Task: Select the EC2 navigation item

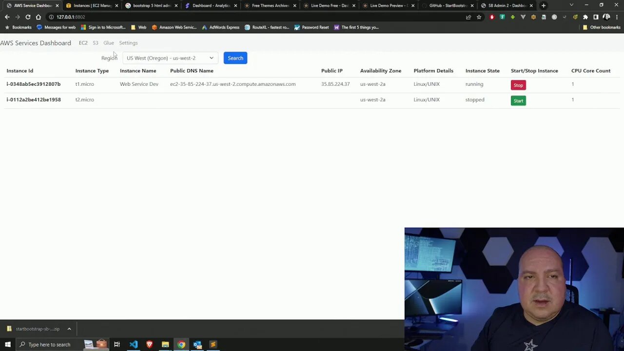Action: pyautogui.click(x=83, y=43)
